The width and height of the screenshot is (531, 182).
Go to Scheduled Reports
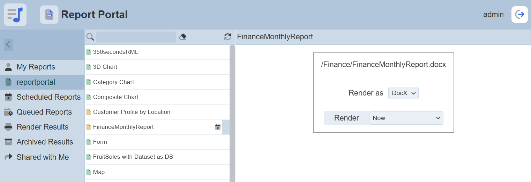tap(48, 97)
